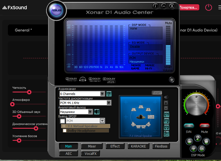221x161 pixels.
Task: Click the speaker test icon beside Analog output
Action: (x=97, y=112)
